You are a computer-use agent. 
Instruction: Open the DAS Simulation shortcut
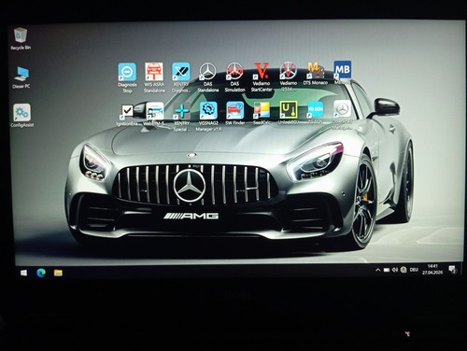click(x=234, y=77)
